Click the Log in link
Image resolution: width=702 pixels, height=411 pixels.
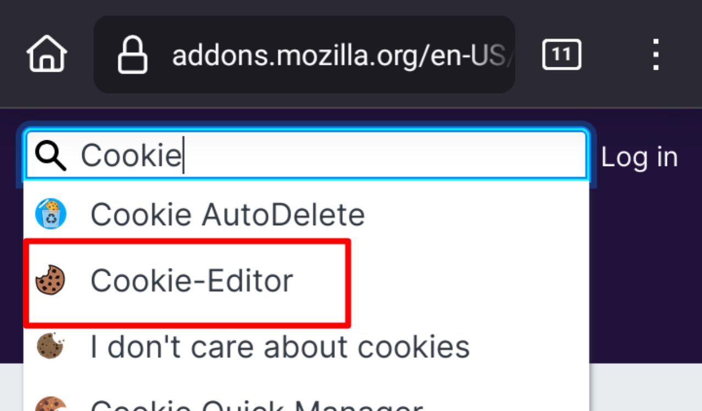[639, 157]
